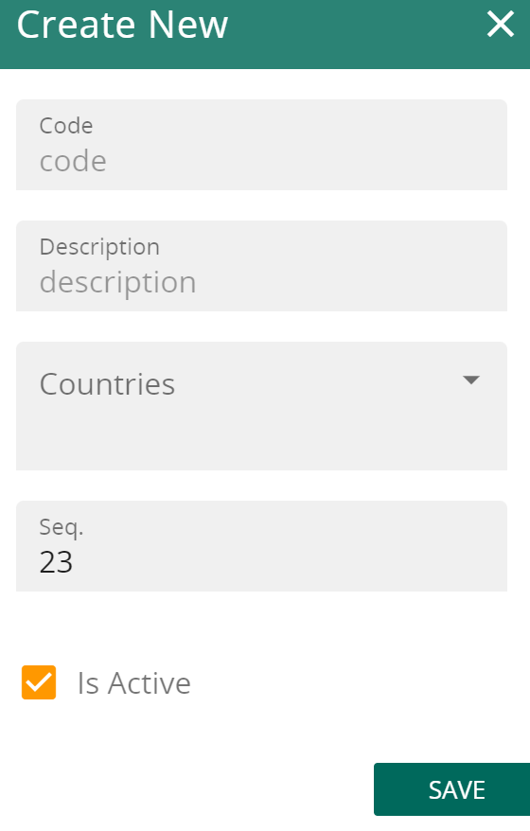
Task: Expand the Countries dropdown arrow
Action: coord(470,380)
